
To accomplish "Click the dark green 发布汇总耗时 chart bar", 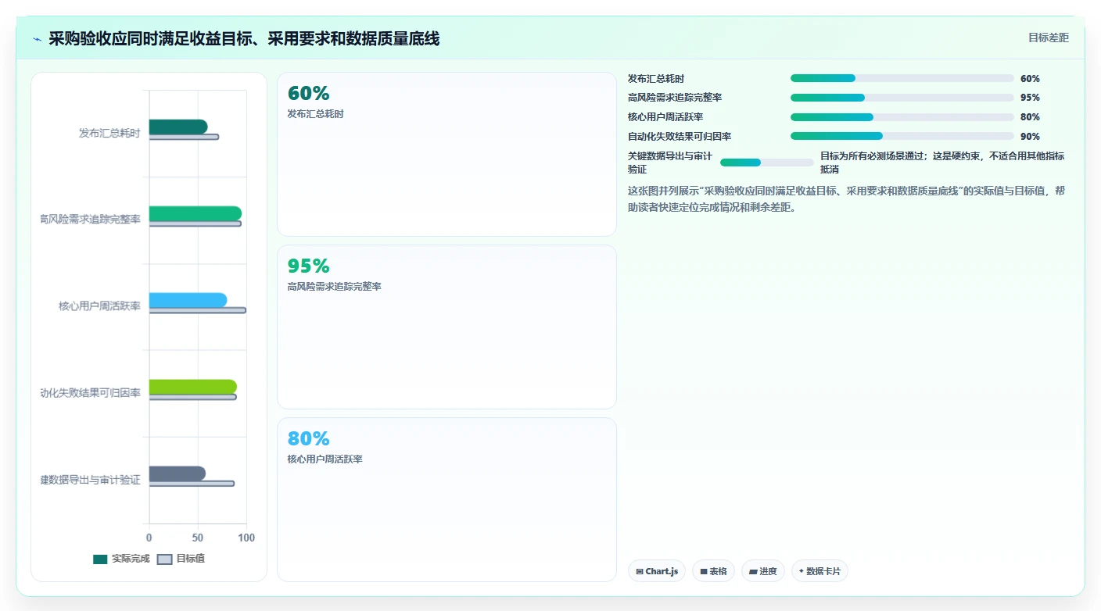I will pyautogui.click(x=178, y=127).
